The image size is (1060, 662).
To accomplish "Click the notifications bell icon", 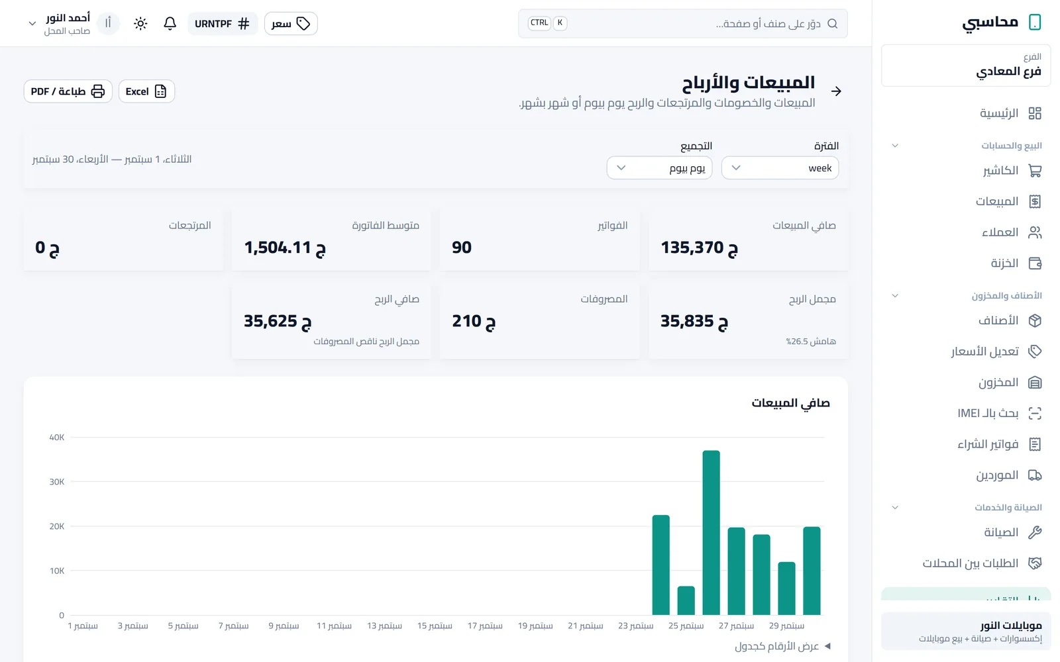I will 170,24.
